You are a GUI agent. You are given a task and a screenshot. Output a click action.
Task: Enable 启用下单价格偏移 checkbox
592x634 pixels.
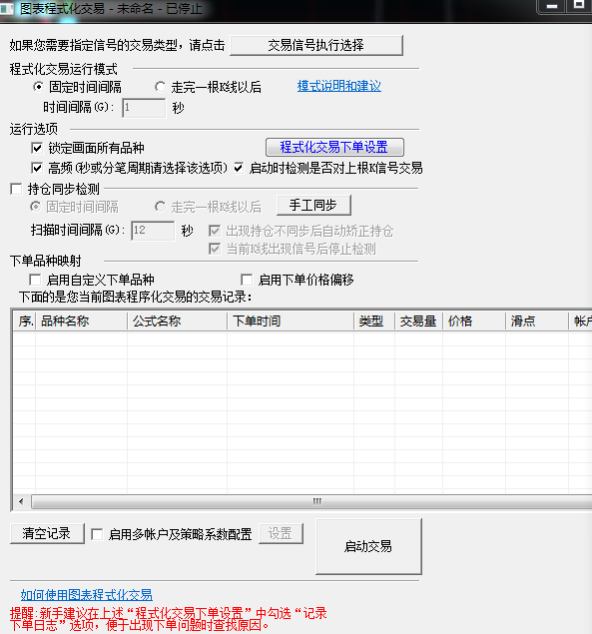247,280
